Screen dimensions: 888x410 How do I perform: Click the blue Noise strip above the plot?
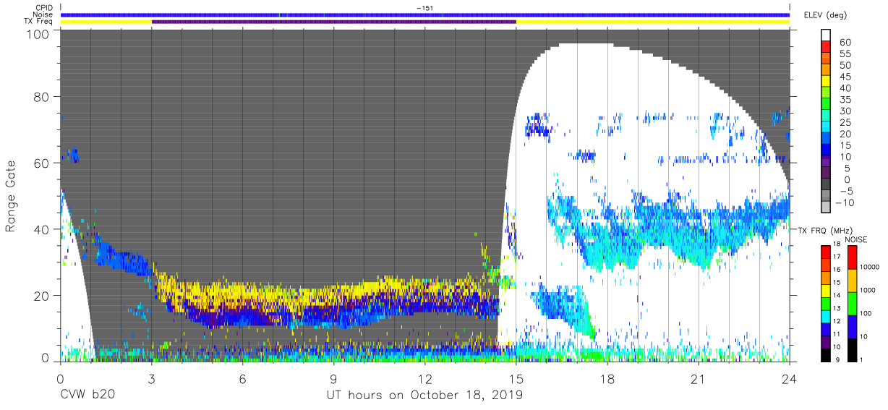pos(425,14)
